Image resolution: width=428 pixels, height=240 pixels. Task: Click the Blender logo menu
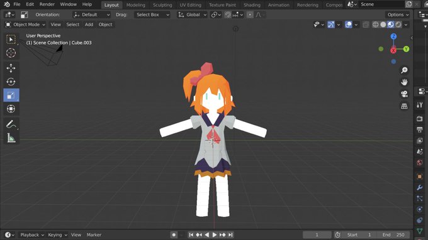(7, 4)
